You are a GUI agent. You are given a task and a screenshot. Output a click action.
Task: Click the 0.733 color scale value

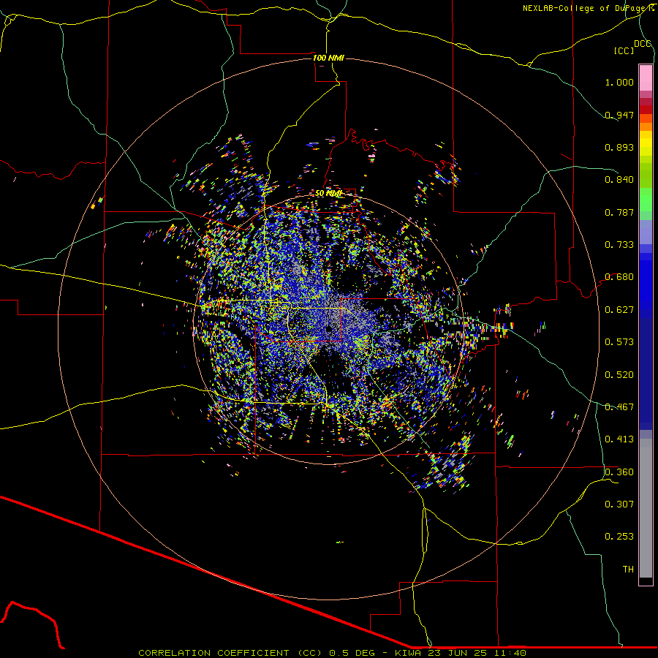click(x=619, y=245)
